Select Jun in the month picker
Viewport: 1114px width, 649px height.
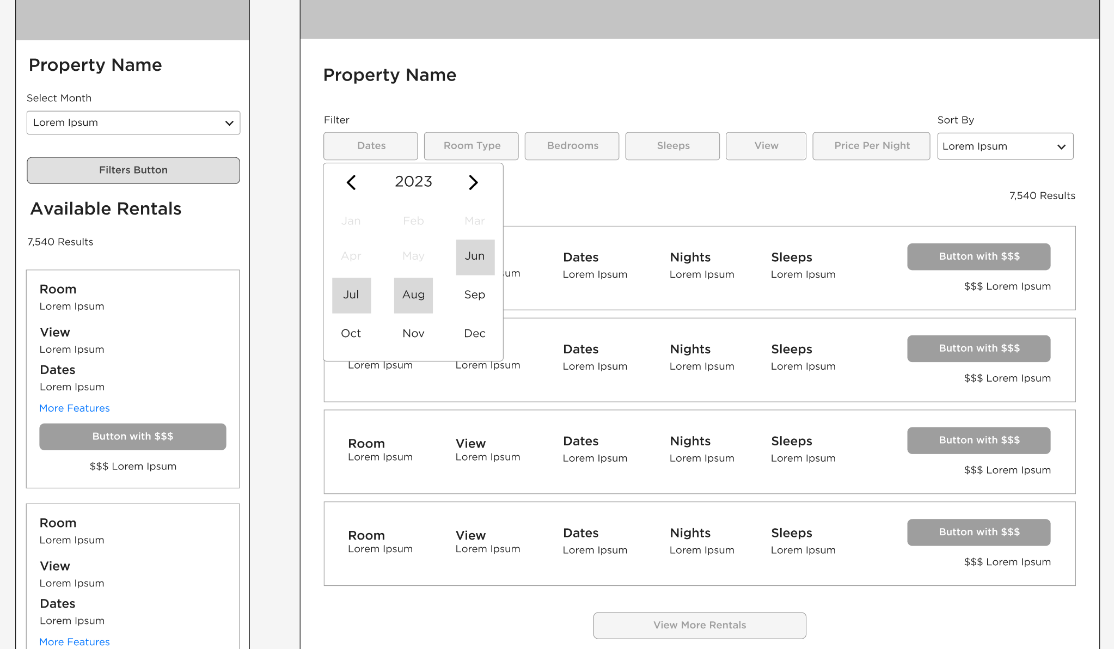(x=475, y=256)
